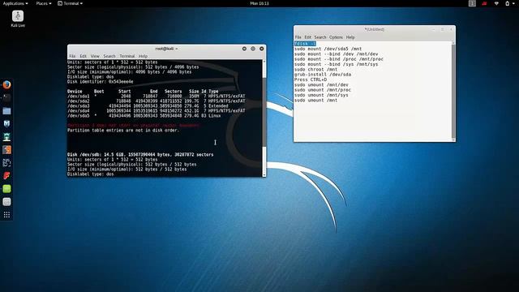Image resolution: width=519 pixels, height=292 pixels.
Task: Open the text editor's Edit menu
Action: coord(308,37)
